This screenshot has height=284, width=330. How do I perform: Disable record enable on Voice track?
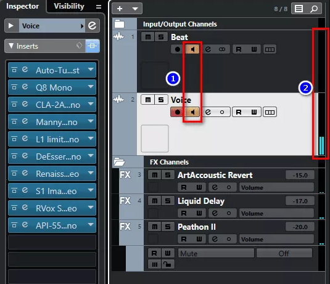(178, 112)
